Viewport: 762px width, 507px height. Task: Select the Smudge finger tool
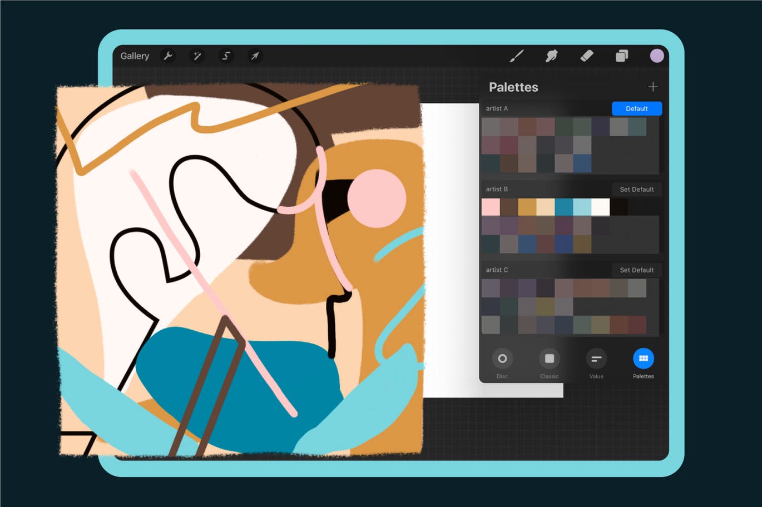551,56
